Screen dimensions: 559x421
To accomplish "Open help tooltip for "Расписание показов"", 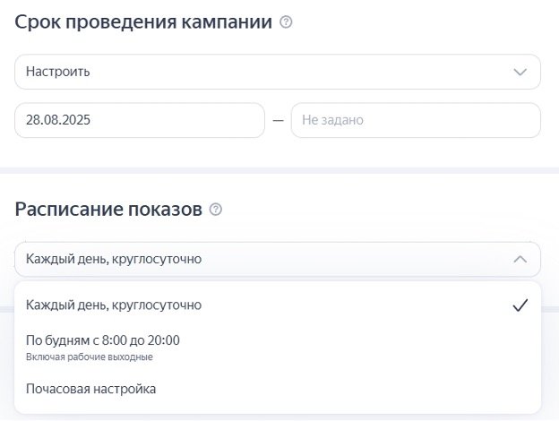I will point(215,210).
